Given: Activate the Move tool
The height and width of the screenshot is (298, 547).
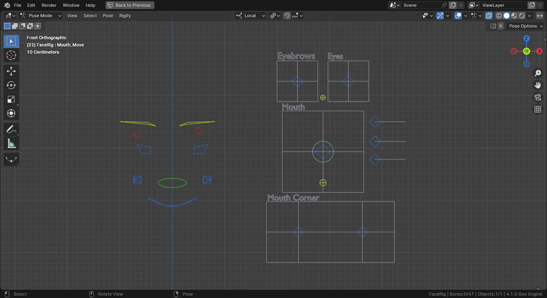Looking at the screenshot, I should tap(11, 72).
